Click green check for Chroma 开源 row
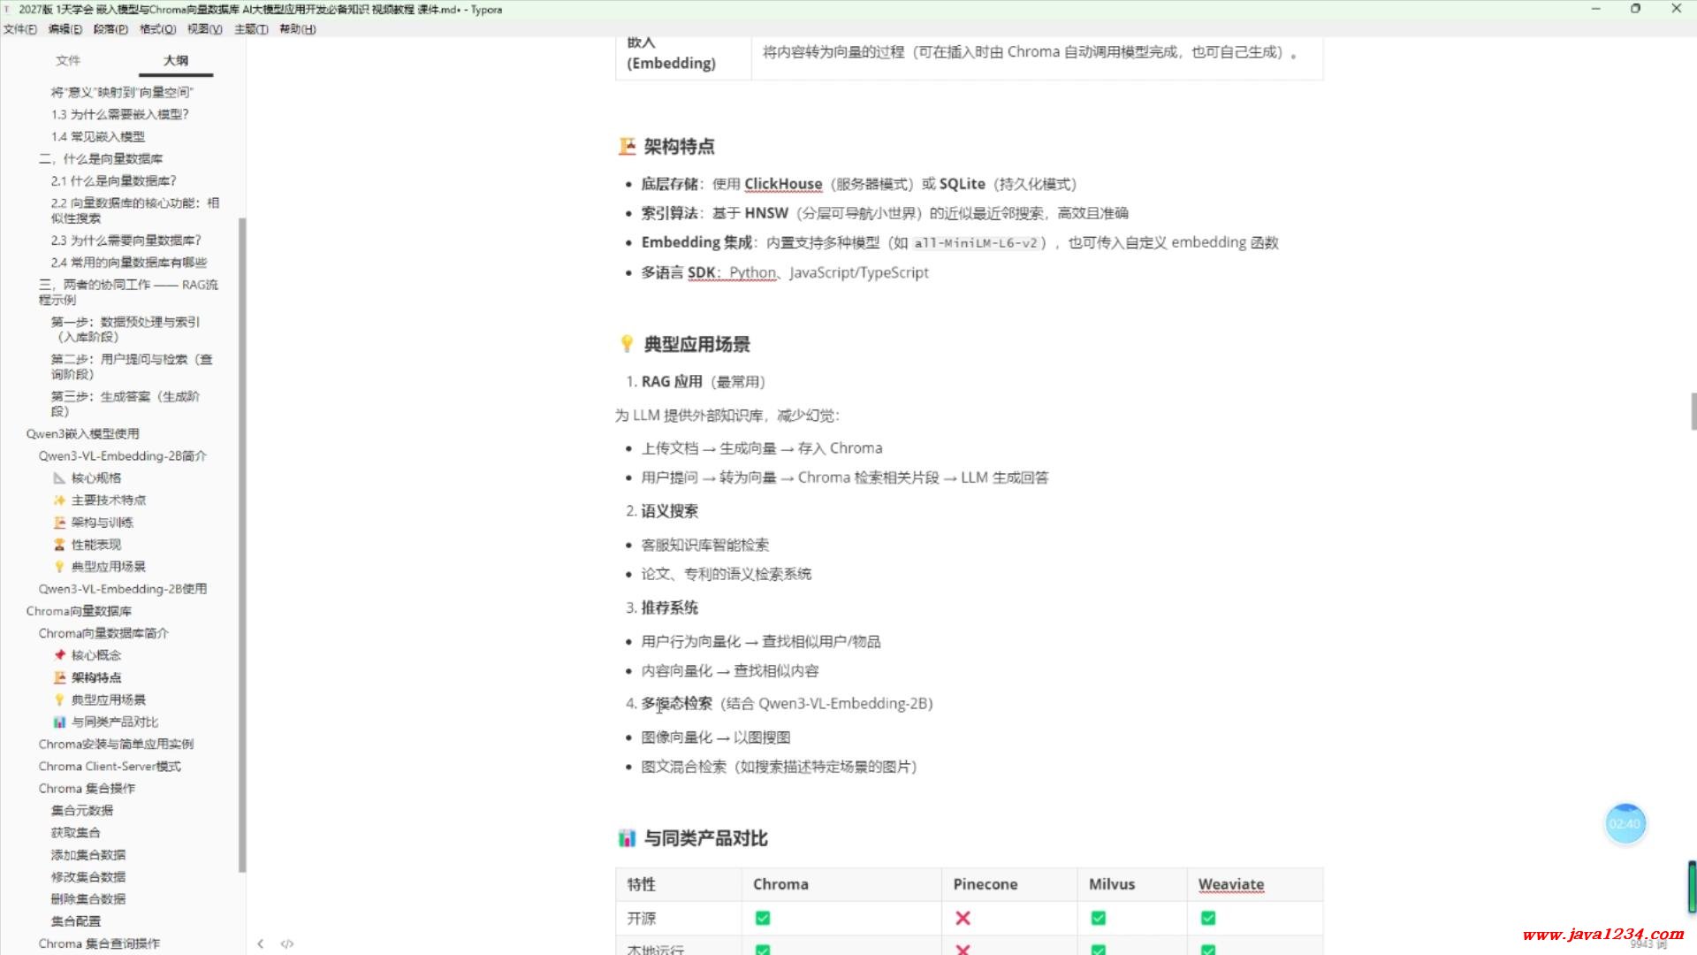The height and width of the screenshot is (955, 1697). (762, 918)
